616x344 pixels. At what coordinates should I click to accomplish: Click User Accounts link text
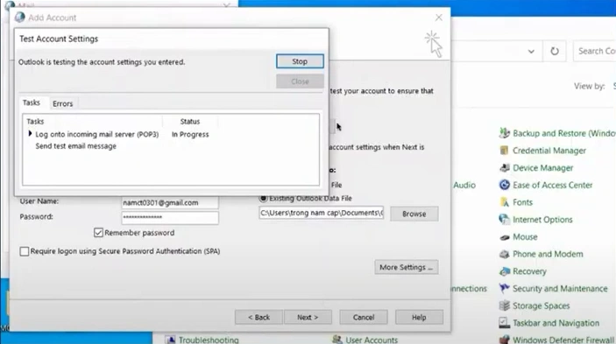[x=372, y=340]
